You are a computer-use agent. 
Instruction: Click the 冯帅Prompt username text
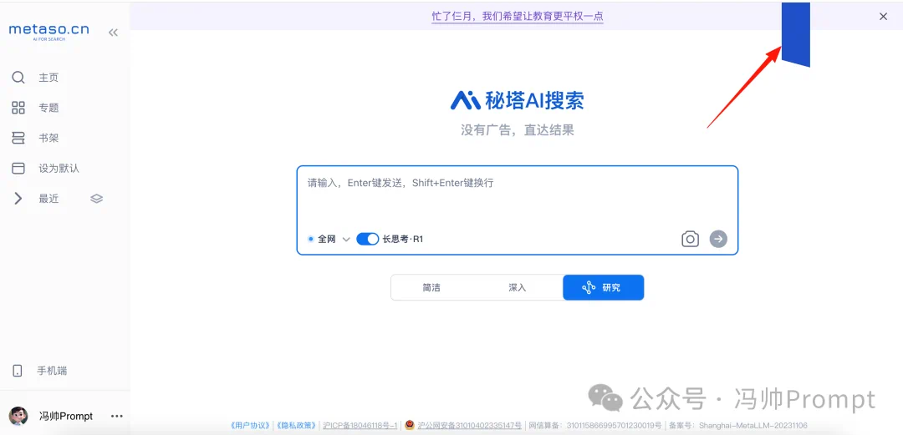[x=66, y=416]
